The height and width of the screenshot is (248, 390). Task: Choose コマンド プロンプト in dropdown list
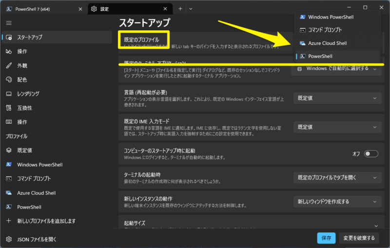[x=337, y=30]
